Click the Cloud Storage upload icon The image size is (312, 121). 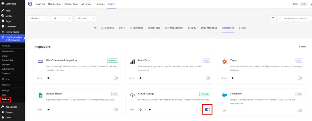(x=132, y=95)
